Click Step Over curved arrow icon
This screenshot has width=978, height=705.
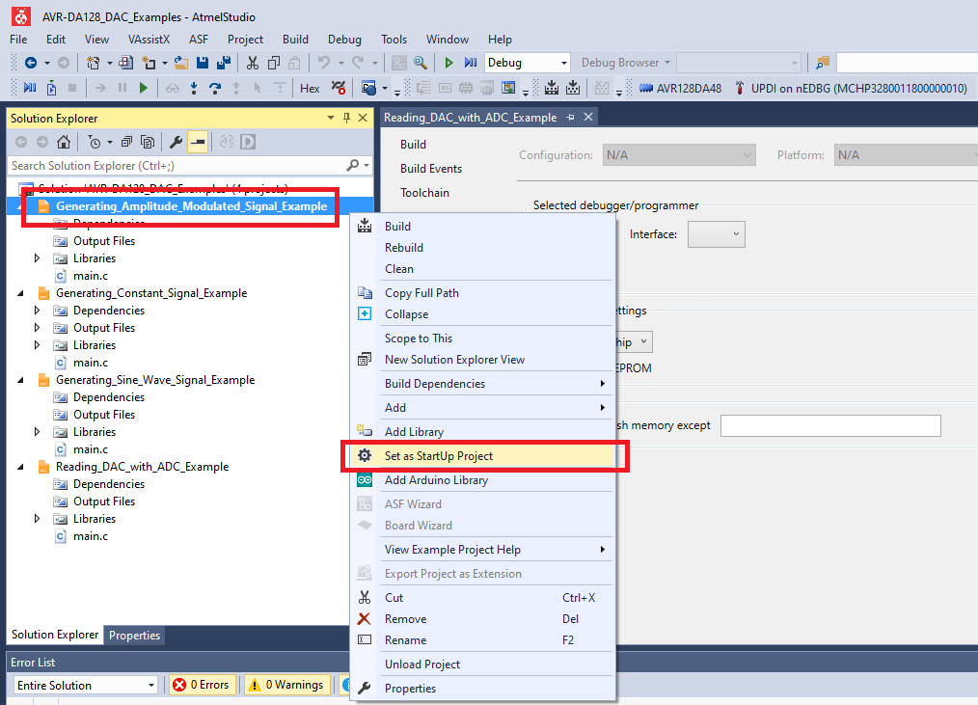click(x=215, y=88)
